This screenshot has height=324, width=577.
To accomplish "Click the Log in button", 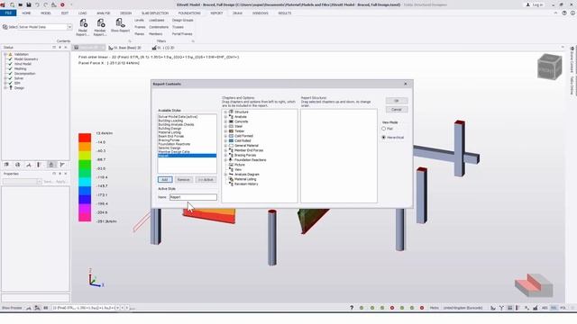I will pyautogui.click(x=535, y=4).
